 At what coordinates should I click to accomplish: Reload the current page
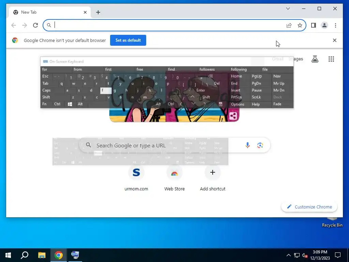point(35,25)
